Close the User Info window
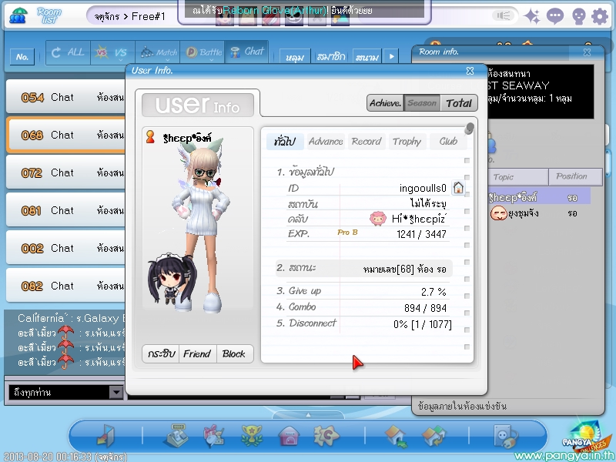This screenshot has height=462, width=616. [470, 71]
